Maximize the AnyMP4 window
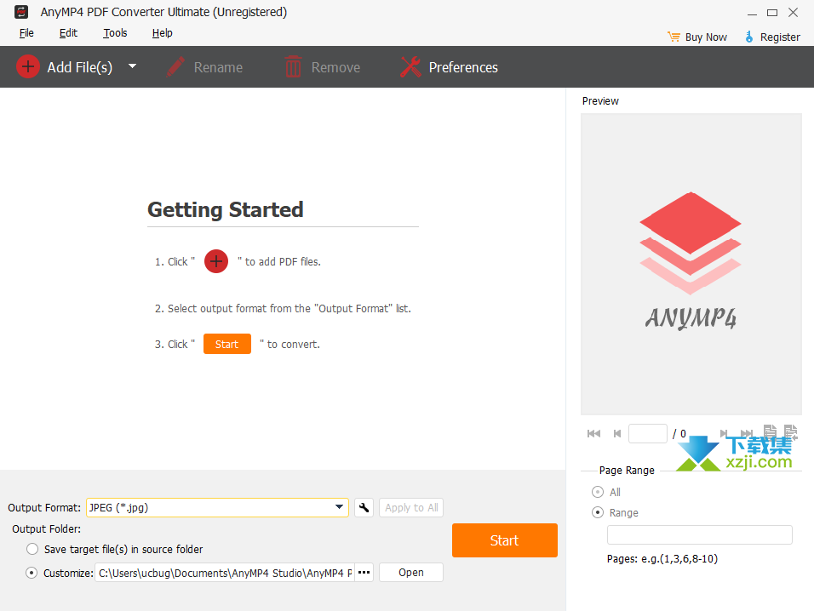 point(772,13)
